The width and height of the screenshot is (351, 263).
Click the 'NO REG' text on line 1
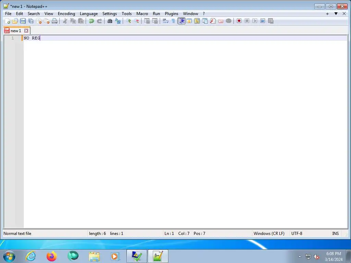(32, 38)
